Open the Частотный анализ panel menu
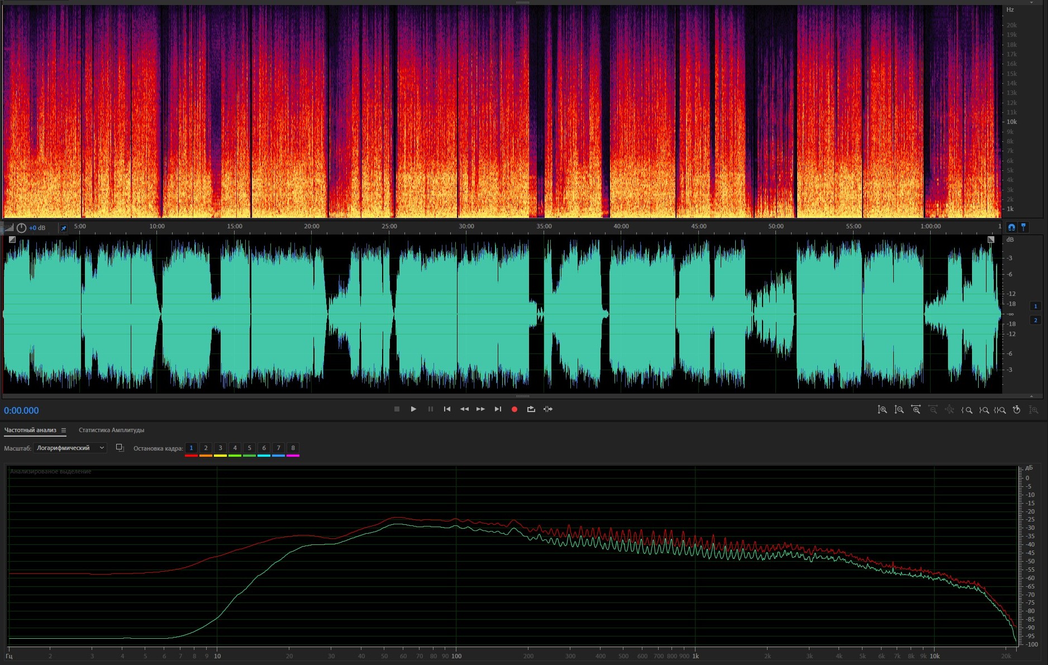Screen dimensions: 1048x665 click(x=64, y=430)
